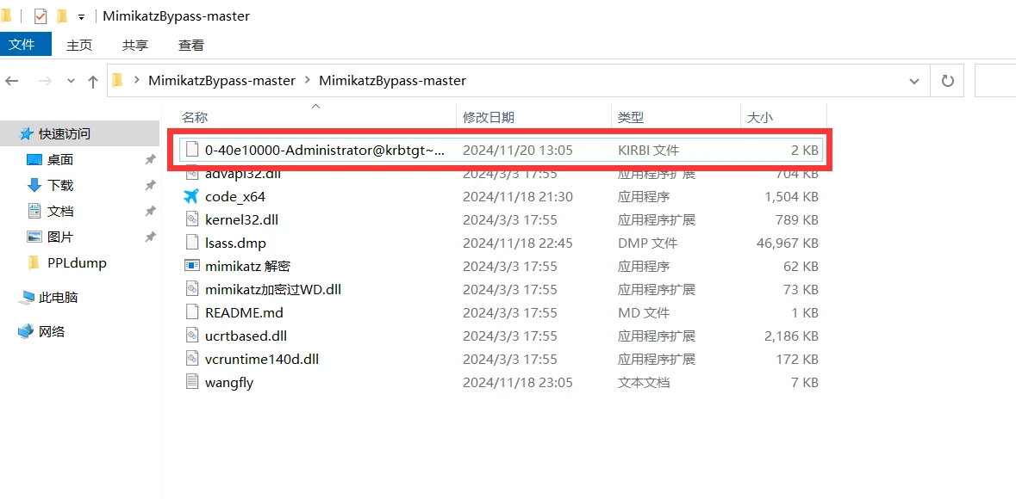This screenshot has width=1016, height=499.
Task: Click the back navigation arrow
Action: pos(12,81)
